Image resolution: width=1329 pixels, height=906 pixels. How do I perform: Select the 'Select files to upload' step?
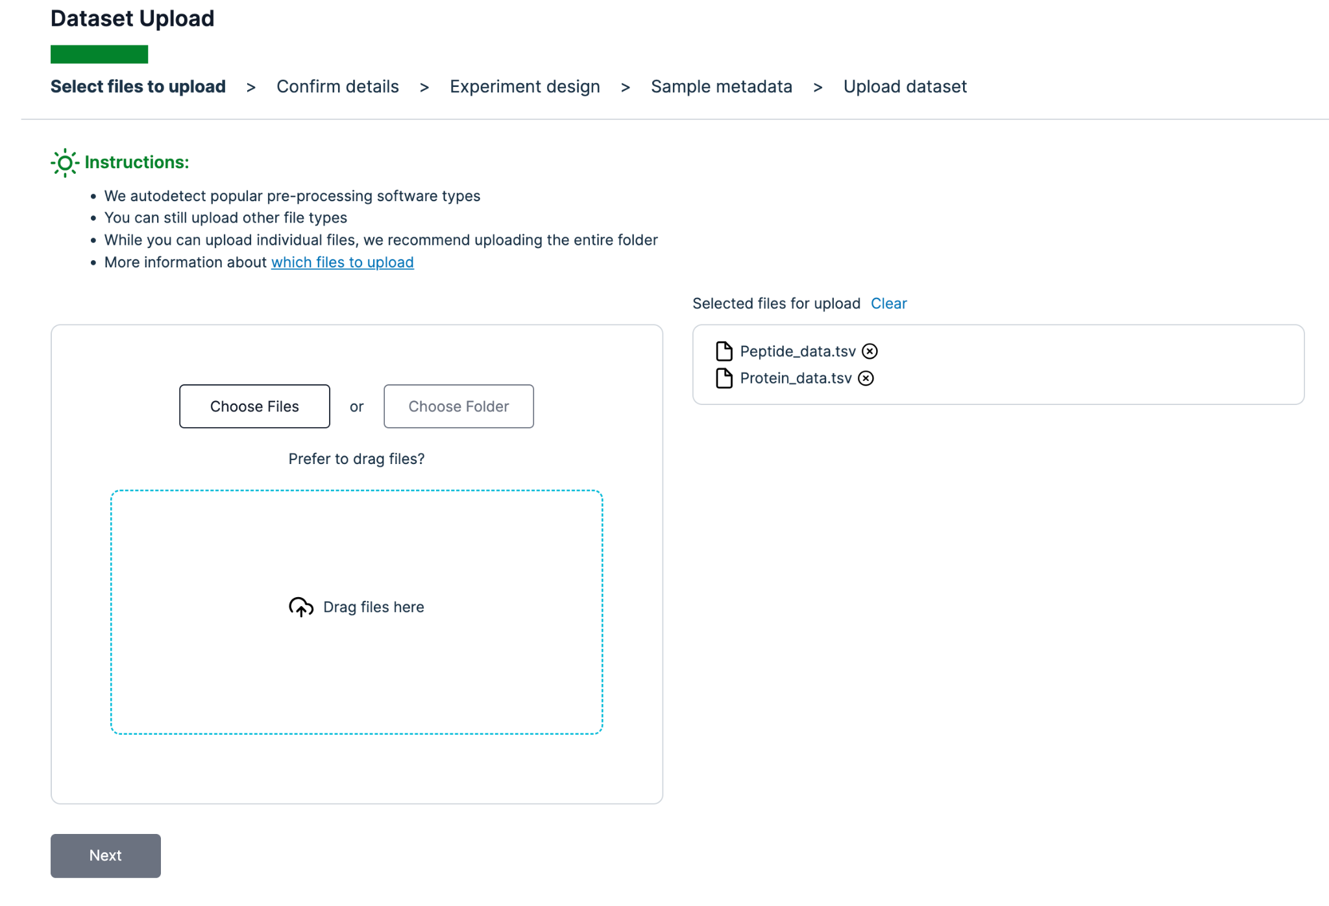pyautogui.click(x=138, y=87)
